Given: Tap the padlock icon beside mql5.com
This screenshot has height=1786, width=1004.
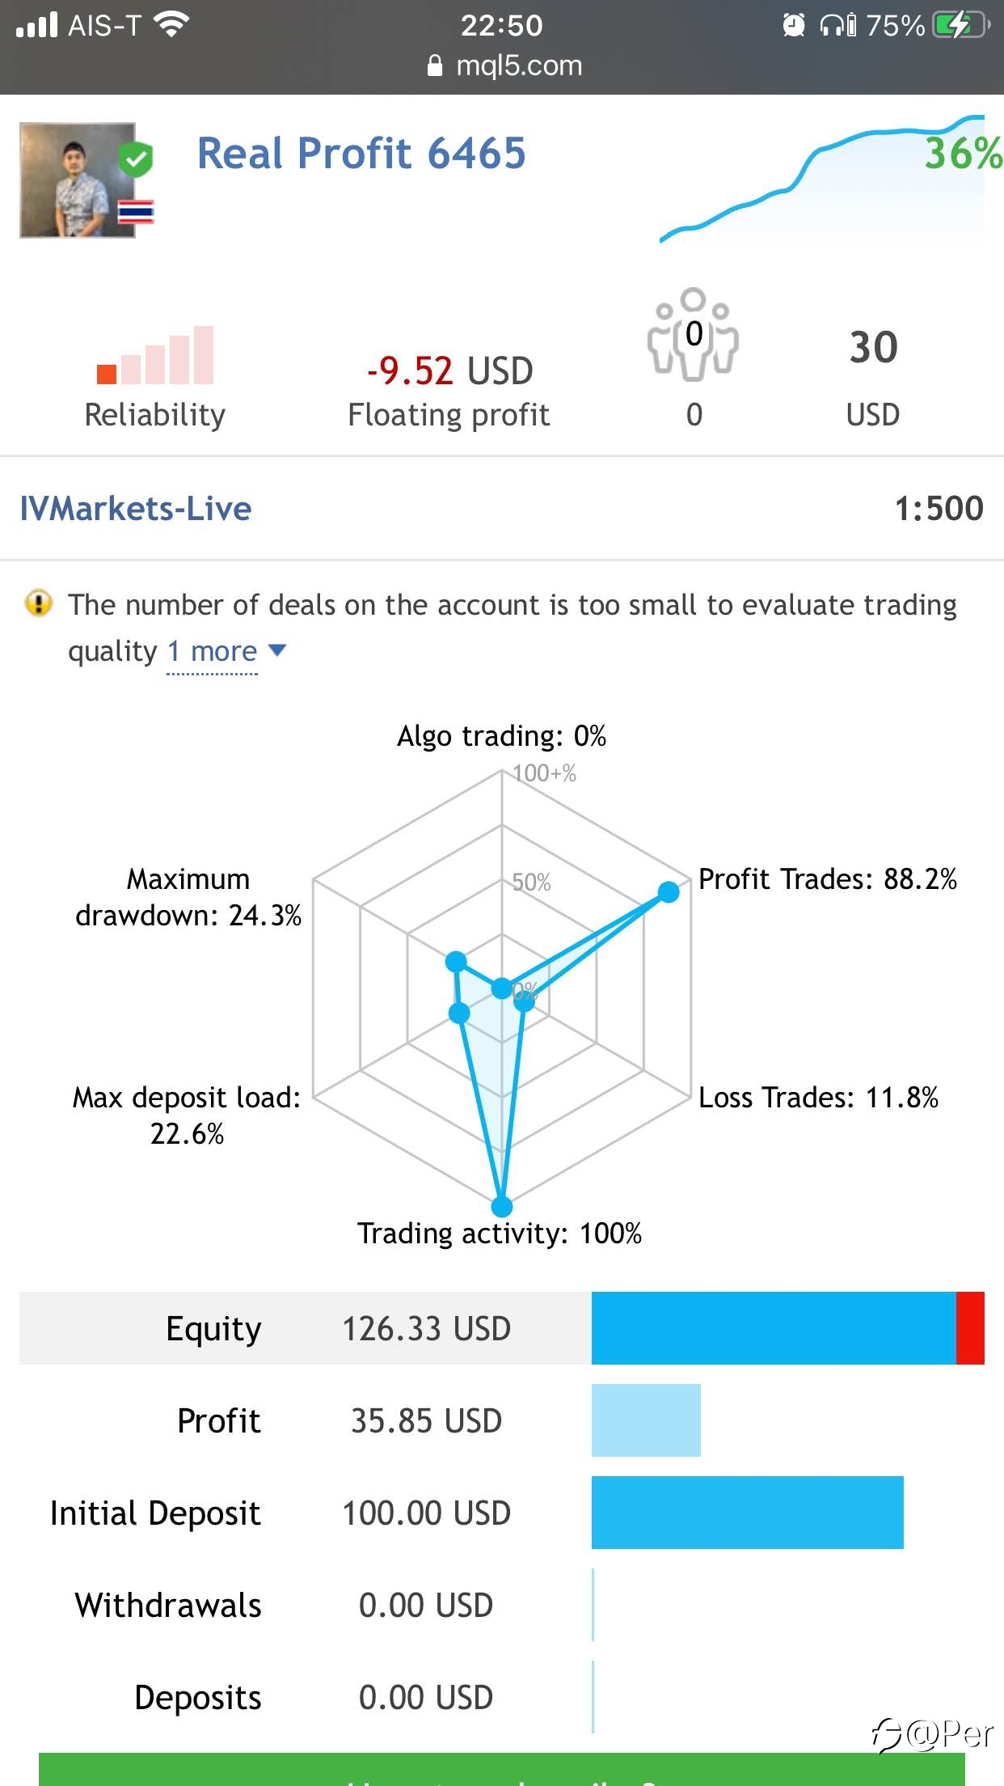Looking at the screenshot, I should [x=435, y=66].
